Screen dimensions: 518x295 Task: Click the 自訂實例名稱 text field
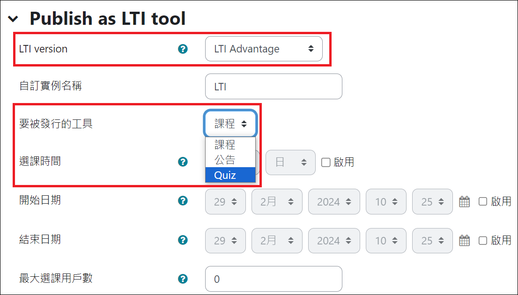(x=273, y=86)
